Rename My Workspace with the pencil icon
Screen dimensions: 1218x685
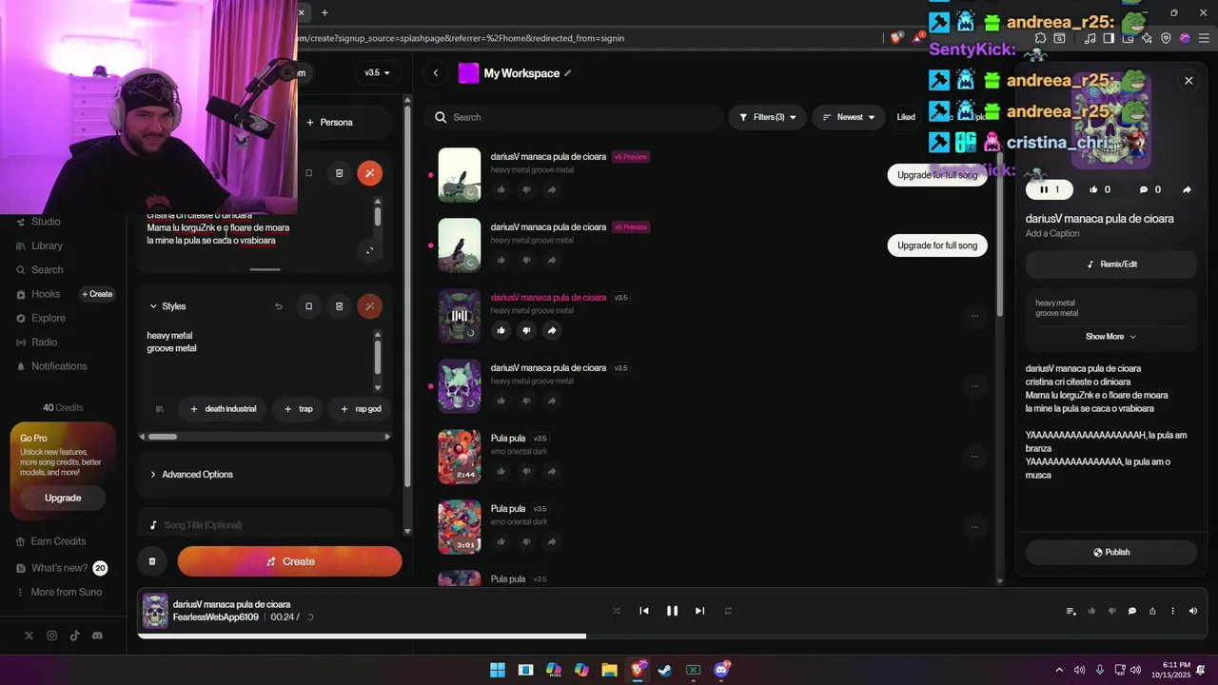pos(568,73)
